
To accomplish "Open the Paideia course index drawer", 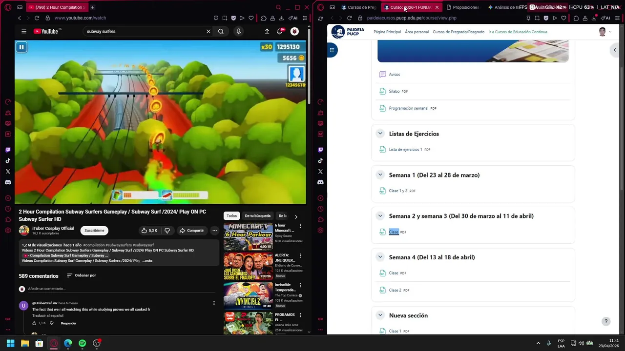I will 332,50.
